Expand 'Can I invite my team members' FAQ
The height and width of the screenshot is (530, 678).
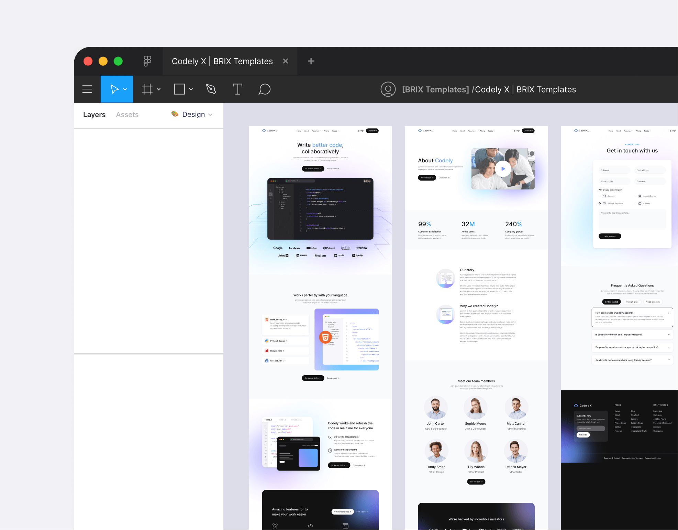coord(632,360)
